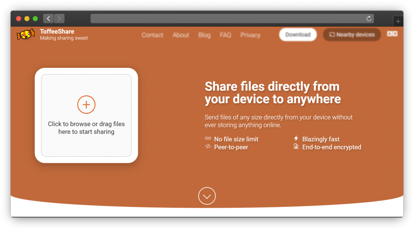Image resolution: width=414 pixels, height=228 pixels.
Task: Open the FAQ page
Action: click(x=225, y=35)
